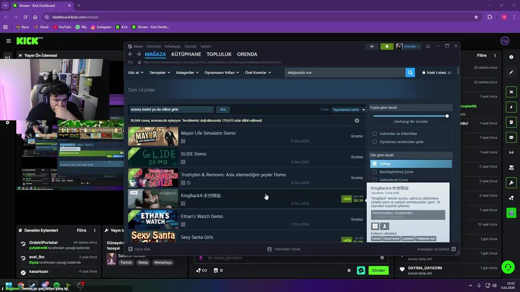
Task: Click the Ara search button
Action: 223,109
